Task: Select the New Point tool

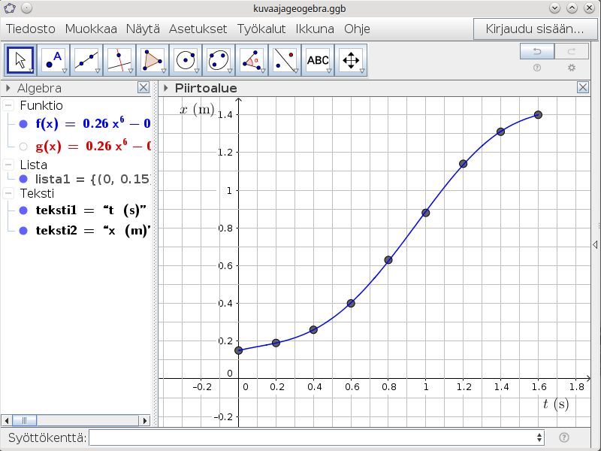Action: [x=53, y=60]
